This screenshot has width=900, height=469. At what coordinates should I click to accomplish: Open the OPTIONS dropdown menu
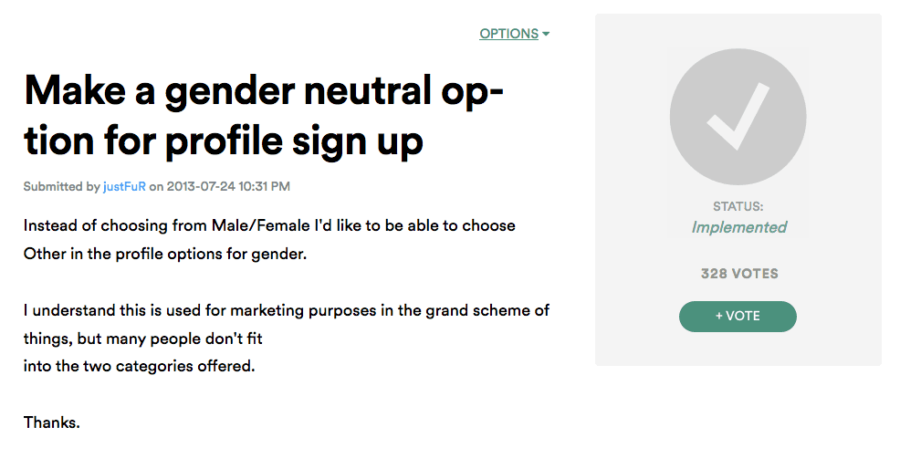coord(508,34)
